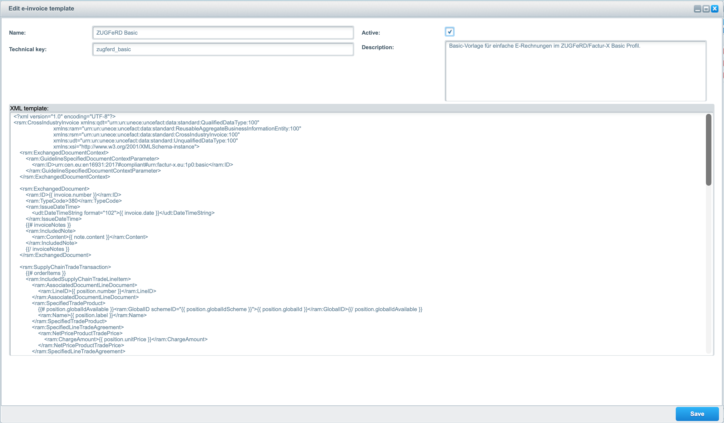The width and height of the screenshot is (724, 423).
Task: Click the position.label ram:Name line
Action: [x=92, y=315]
